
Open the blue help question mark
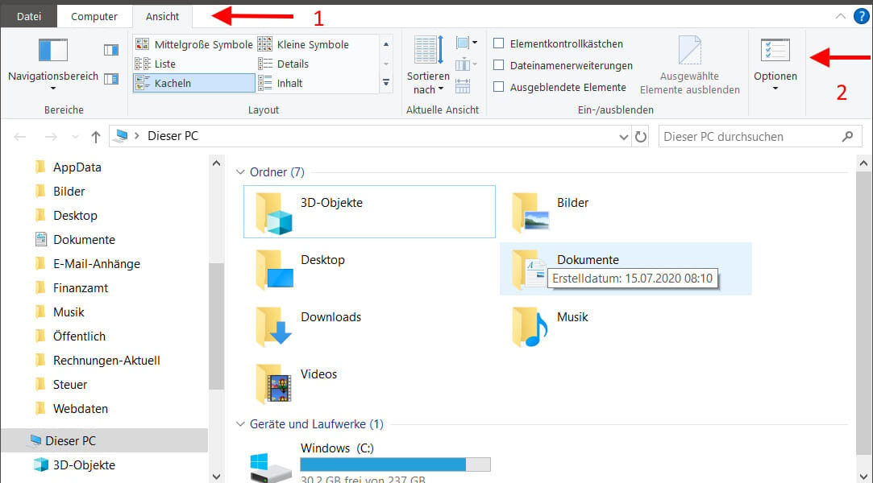pyautogui.click(x=861, y=16)
